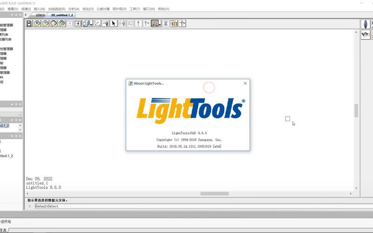
Task: Click the Build 2018.05.14 version line
Action: [189, 146]
